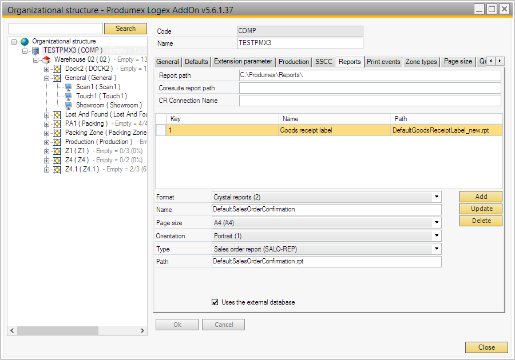
Task: Click the Packing Zone zone icon
Action: 57,133
